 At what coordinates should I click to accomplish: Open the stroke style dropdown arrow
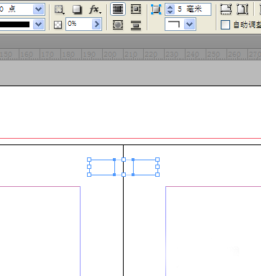pyautogui.click(x=38, y=24)
